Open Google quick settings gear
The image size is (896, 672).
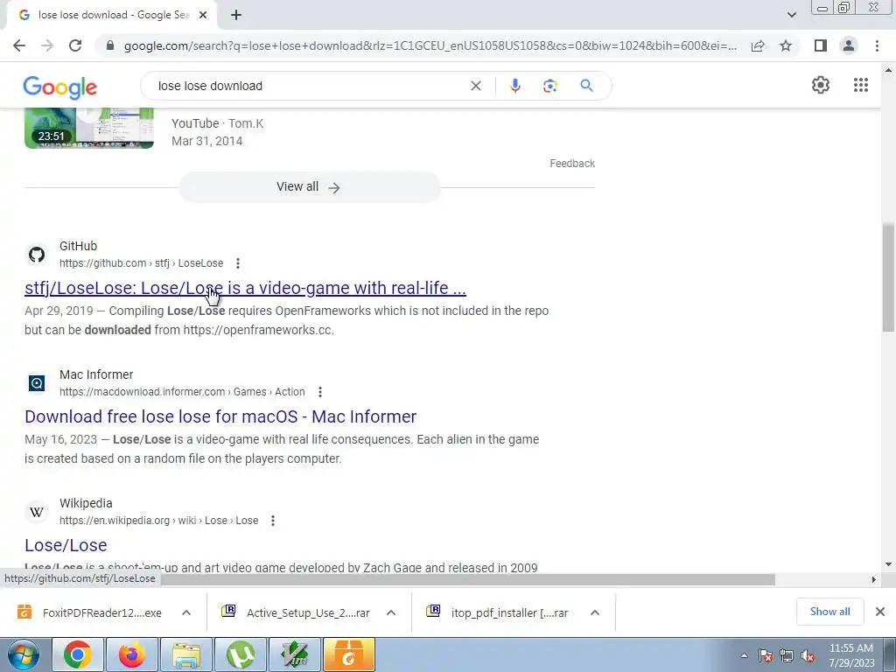pos(821,85)
